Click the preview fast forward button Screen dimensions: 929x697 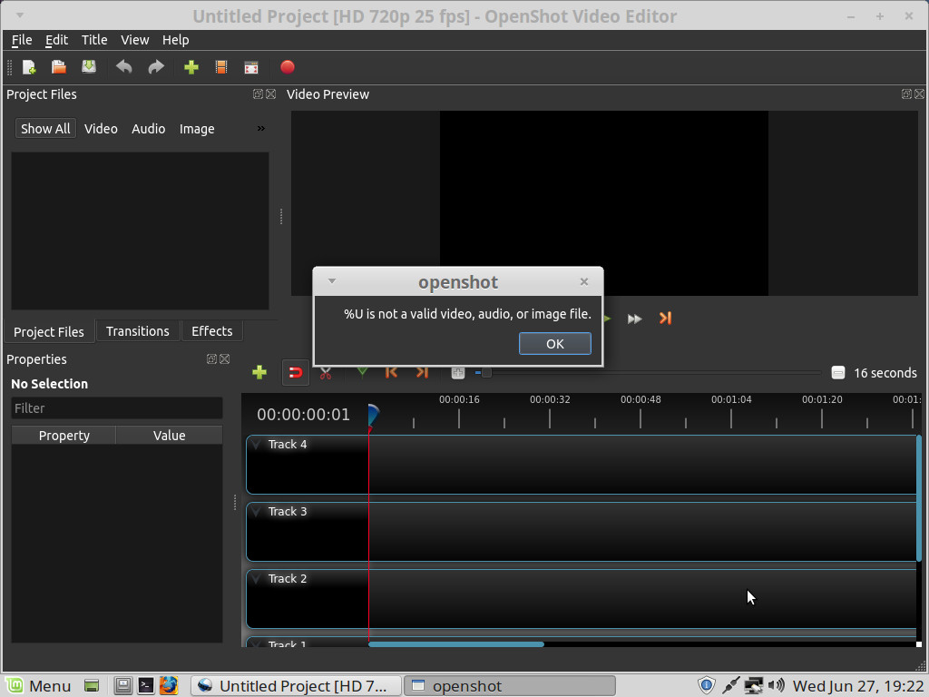pyautogui.click(x=634, y=319)
